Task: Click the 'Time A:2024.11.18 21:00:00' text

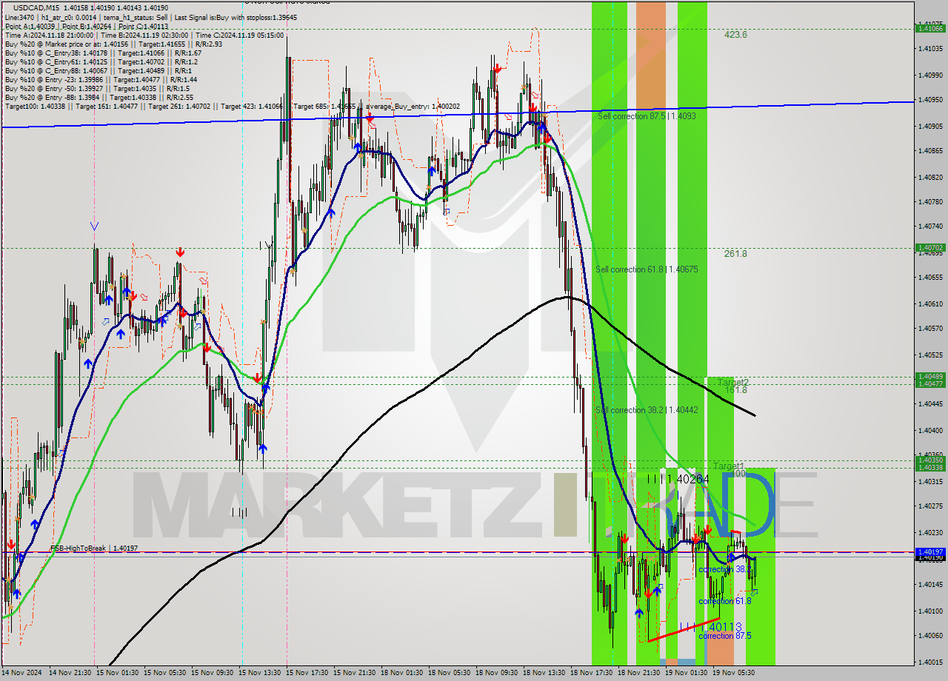Action: pyautogui.click(x=49, y=35)
